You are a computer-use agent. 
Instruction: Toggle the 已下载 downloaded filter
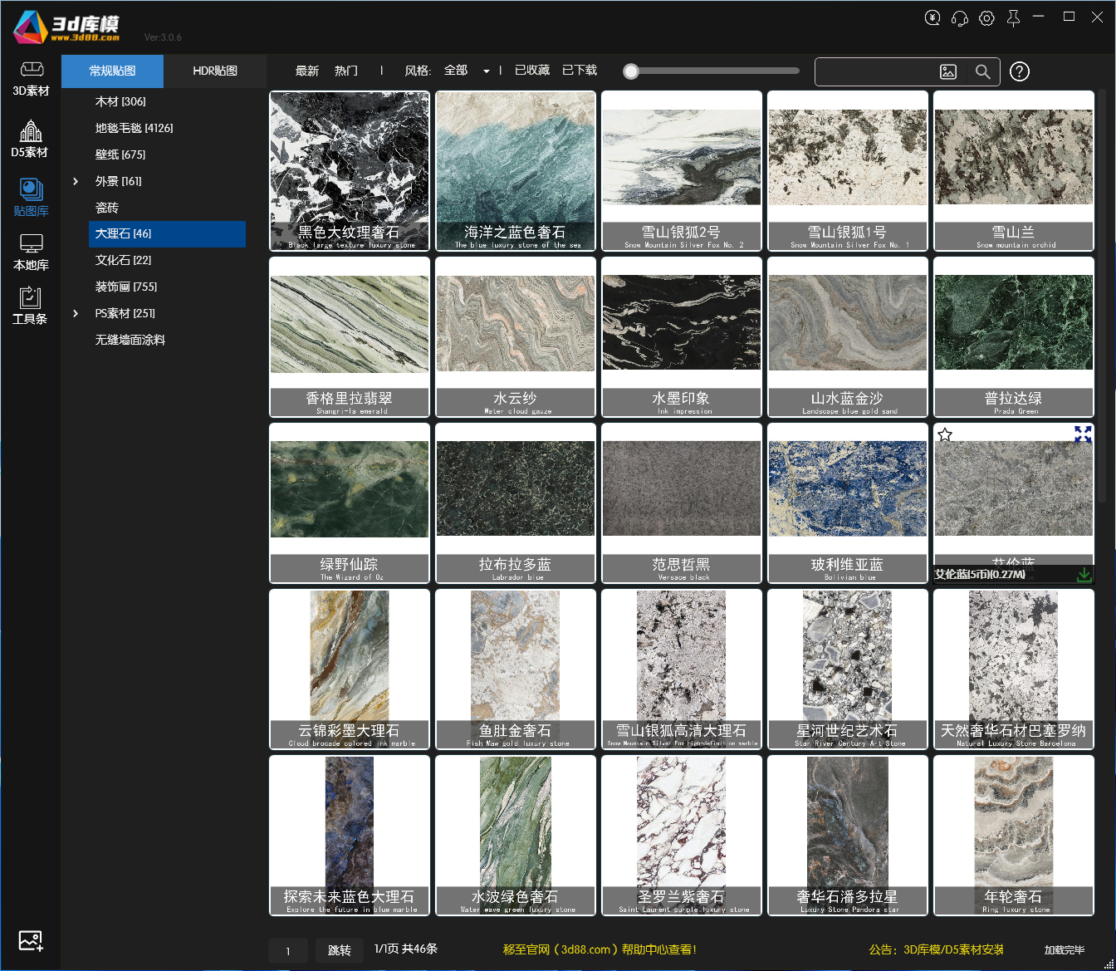pyautogui.click(x=580, y=71)
